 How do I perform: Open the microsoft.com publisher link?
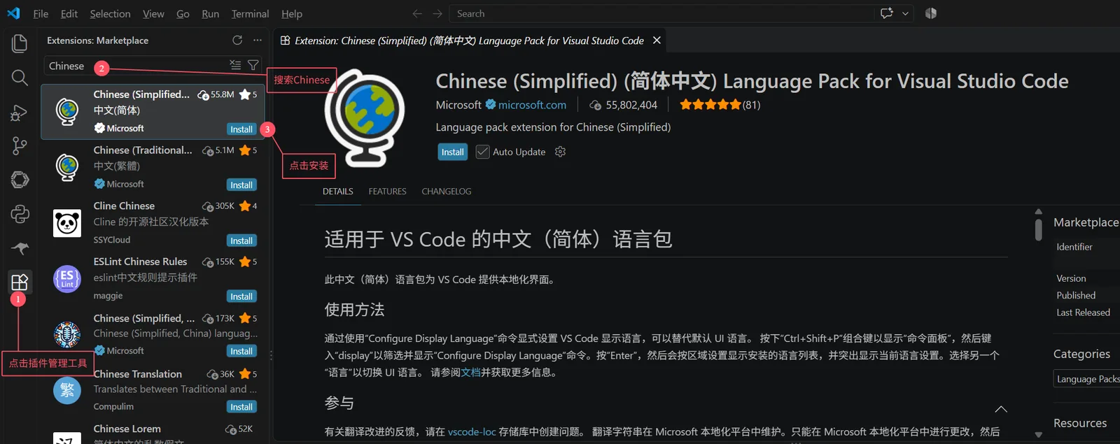pos(532,105)
